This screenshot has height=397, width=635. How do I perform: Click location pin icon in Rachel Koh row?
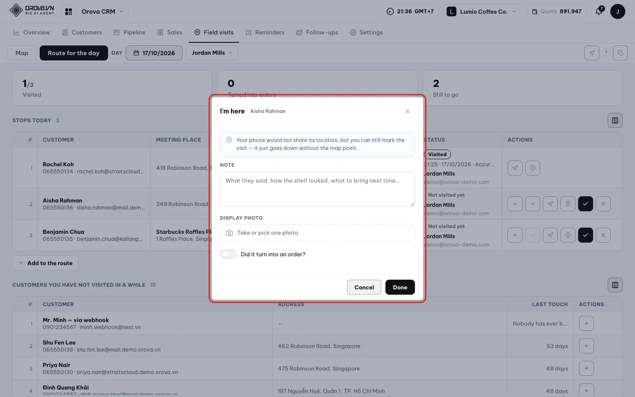(533, 168)
